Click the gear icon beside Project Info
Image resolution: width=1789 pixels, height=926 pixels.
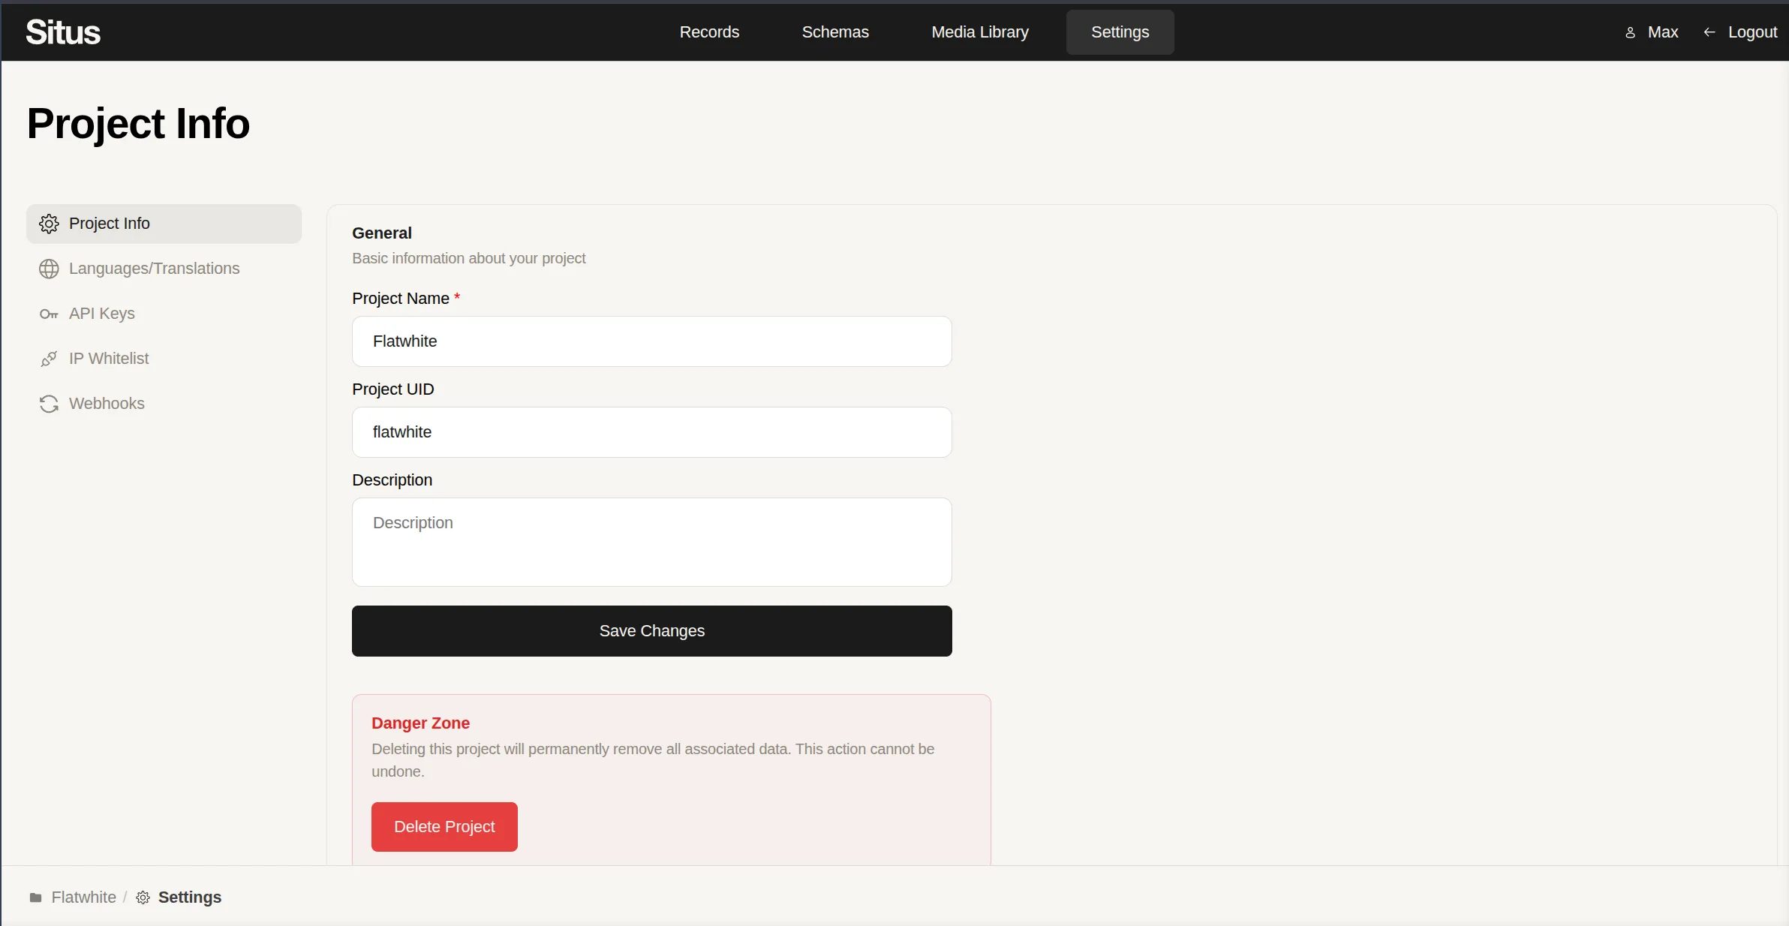tap(49, 224)
